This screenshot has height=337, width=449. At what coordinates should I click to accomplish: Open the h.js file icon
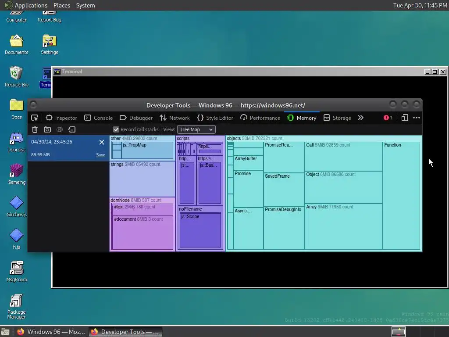point(16,239)
